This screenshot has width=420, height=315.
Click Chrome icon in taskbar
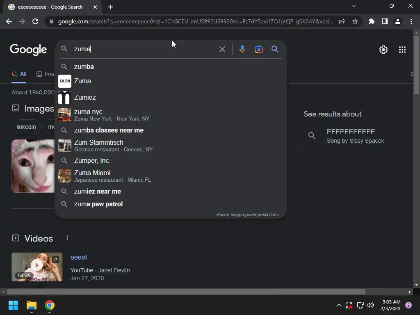click(x=50, y=305)
